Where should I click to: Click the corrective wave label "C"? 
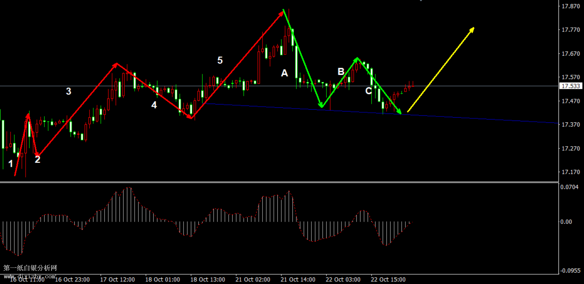click(369, 91)
